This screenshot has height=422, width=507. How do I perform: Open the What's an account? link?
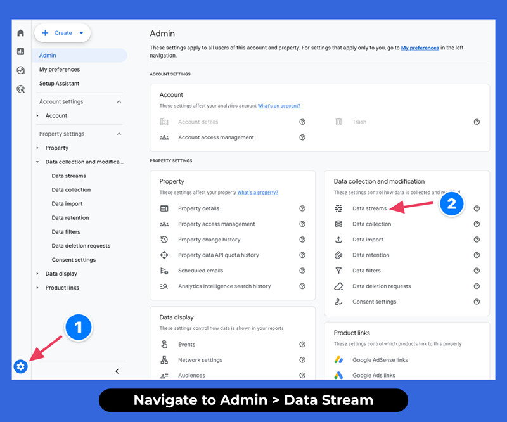point(279,106)
